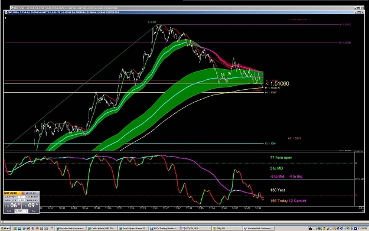Click the red lock icon in rate widget

pyautogui.click(x=23, y=193)
